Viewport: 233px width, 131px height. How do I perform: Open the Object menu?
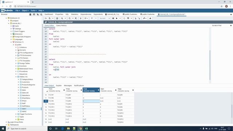click(x=25, y=11)
